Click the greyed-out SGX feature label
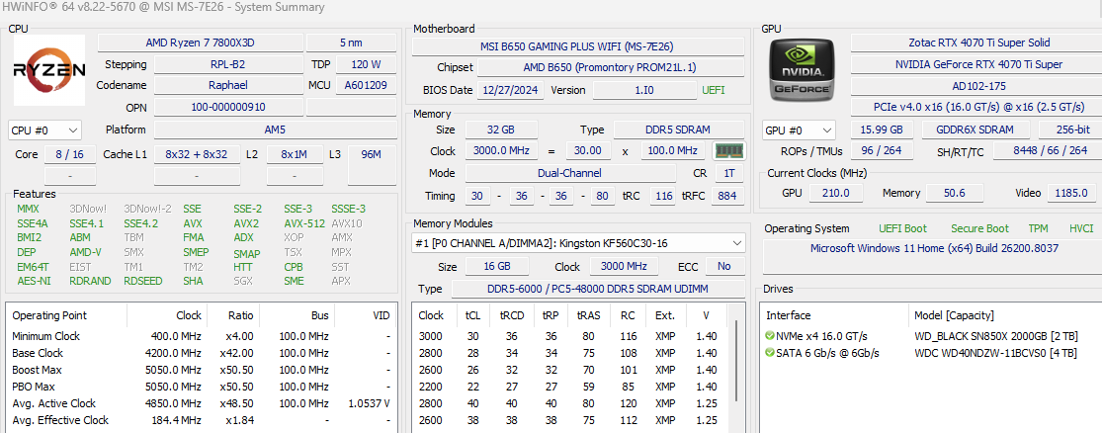The image size is (1102, 433). 243,281
